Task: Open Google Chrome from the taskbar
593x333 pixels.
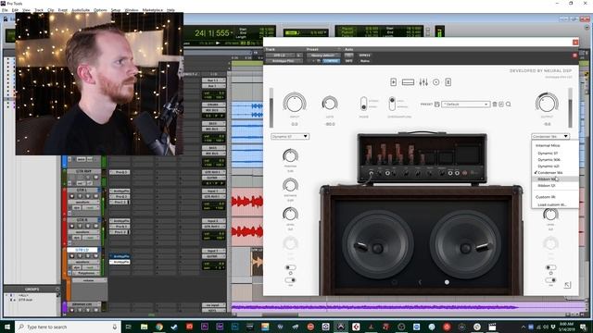Action: point(159,327)
